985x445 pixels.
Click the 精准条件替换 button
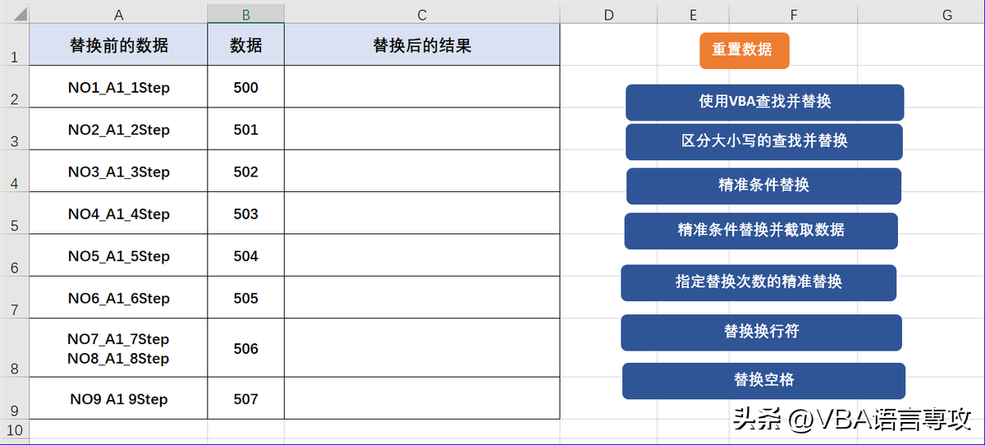tap(763, 186)
